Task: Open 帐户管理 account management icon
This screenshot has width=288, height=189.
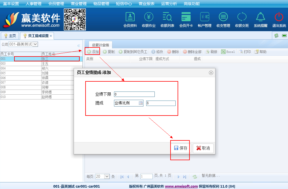Action: coord(205,17)
